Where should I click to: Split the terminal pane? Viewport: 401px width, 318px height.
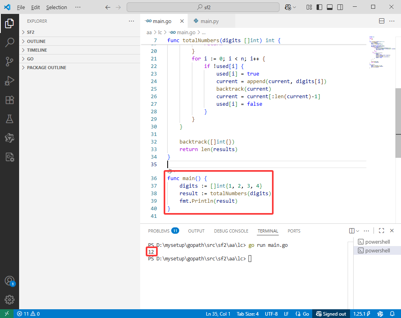click(352, 231)
